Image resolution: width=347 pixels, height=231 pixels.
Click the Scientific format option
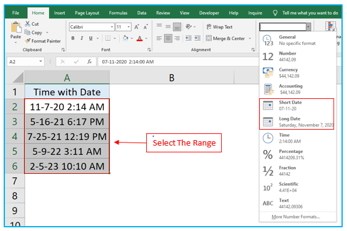(298, 187)
